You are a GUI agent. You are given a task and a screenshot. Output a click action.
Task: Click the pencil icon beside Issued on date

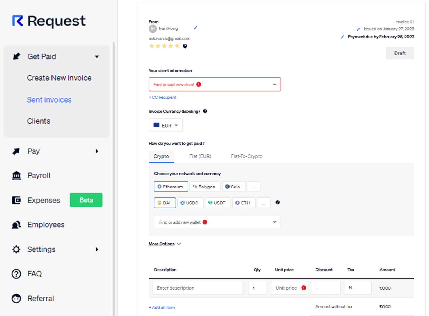click(358, 29)
